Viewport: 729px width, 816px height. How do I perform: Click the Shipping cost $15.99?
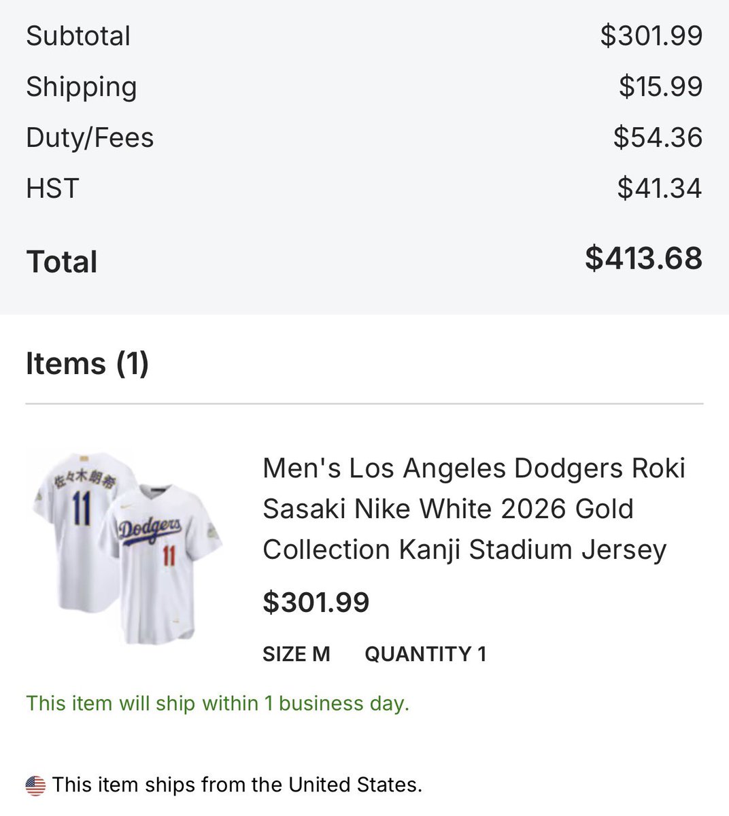click(660, 86)
